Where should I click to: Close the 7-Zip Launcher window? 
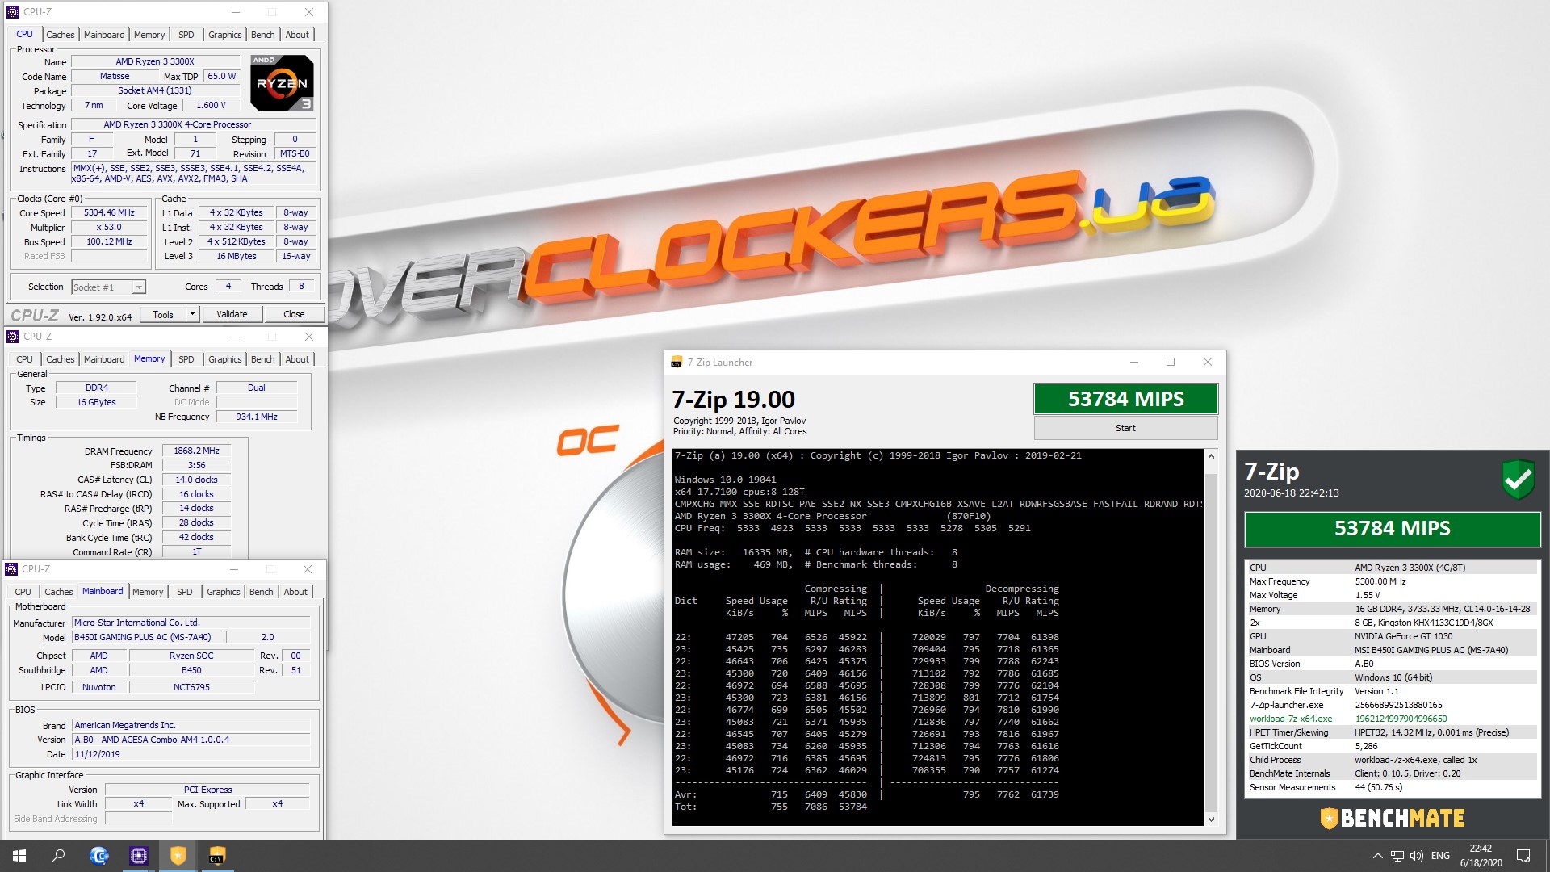(1208, 362)
